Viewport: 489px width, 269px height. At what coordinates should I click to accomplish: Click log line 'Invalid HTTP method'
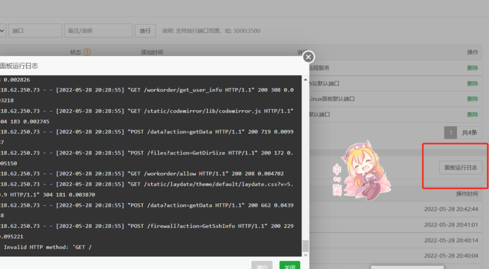48,247
